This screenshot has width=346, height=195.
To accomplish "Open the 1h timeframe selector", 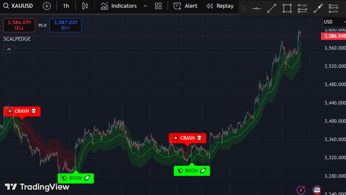I will tap(66, 6).
